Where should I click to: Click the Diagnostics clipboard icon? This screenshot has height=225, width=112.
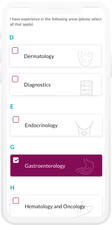86,88
